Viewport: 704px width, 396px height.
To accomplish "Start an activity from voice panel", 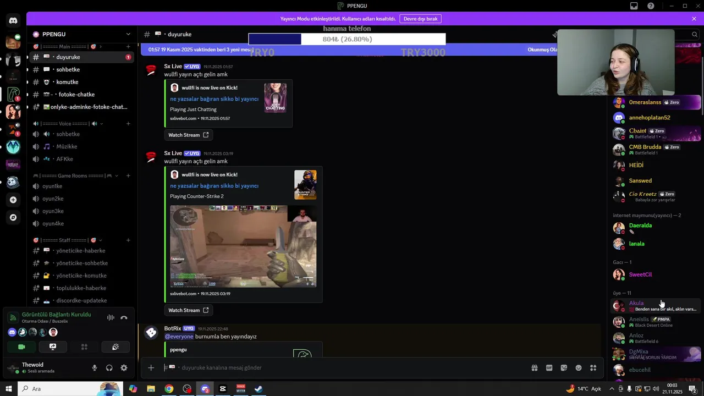I will click(84, 347).
